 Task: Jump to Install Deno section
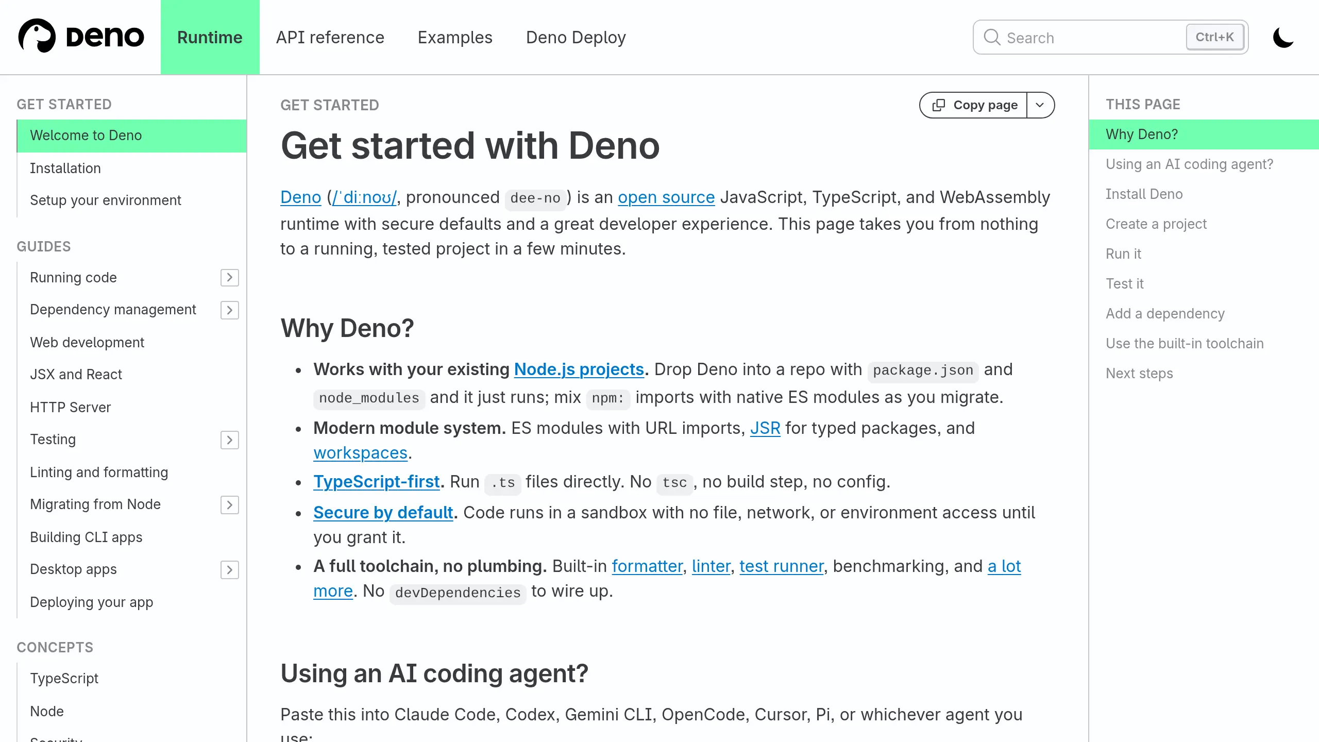pos(1144,194)
